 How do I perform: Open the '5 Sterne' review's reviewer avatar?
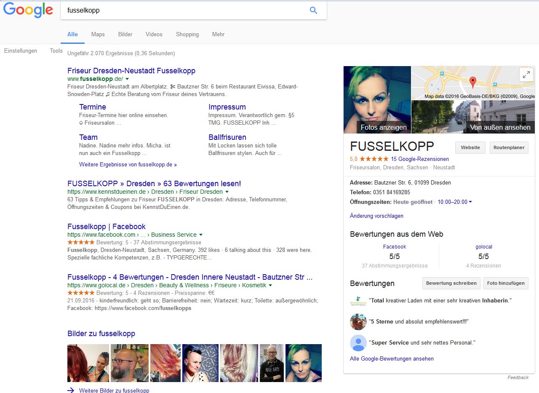(358, 321)
